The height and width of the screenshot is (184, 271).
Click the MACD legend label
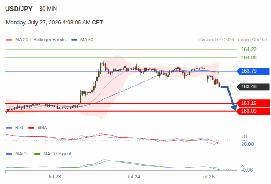coord(22,154)
